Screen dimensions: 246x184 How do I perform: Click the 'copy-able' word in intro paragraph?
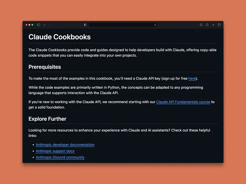point(208,50)
